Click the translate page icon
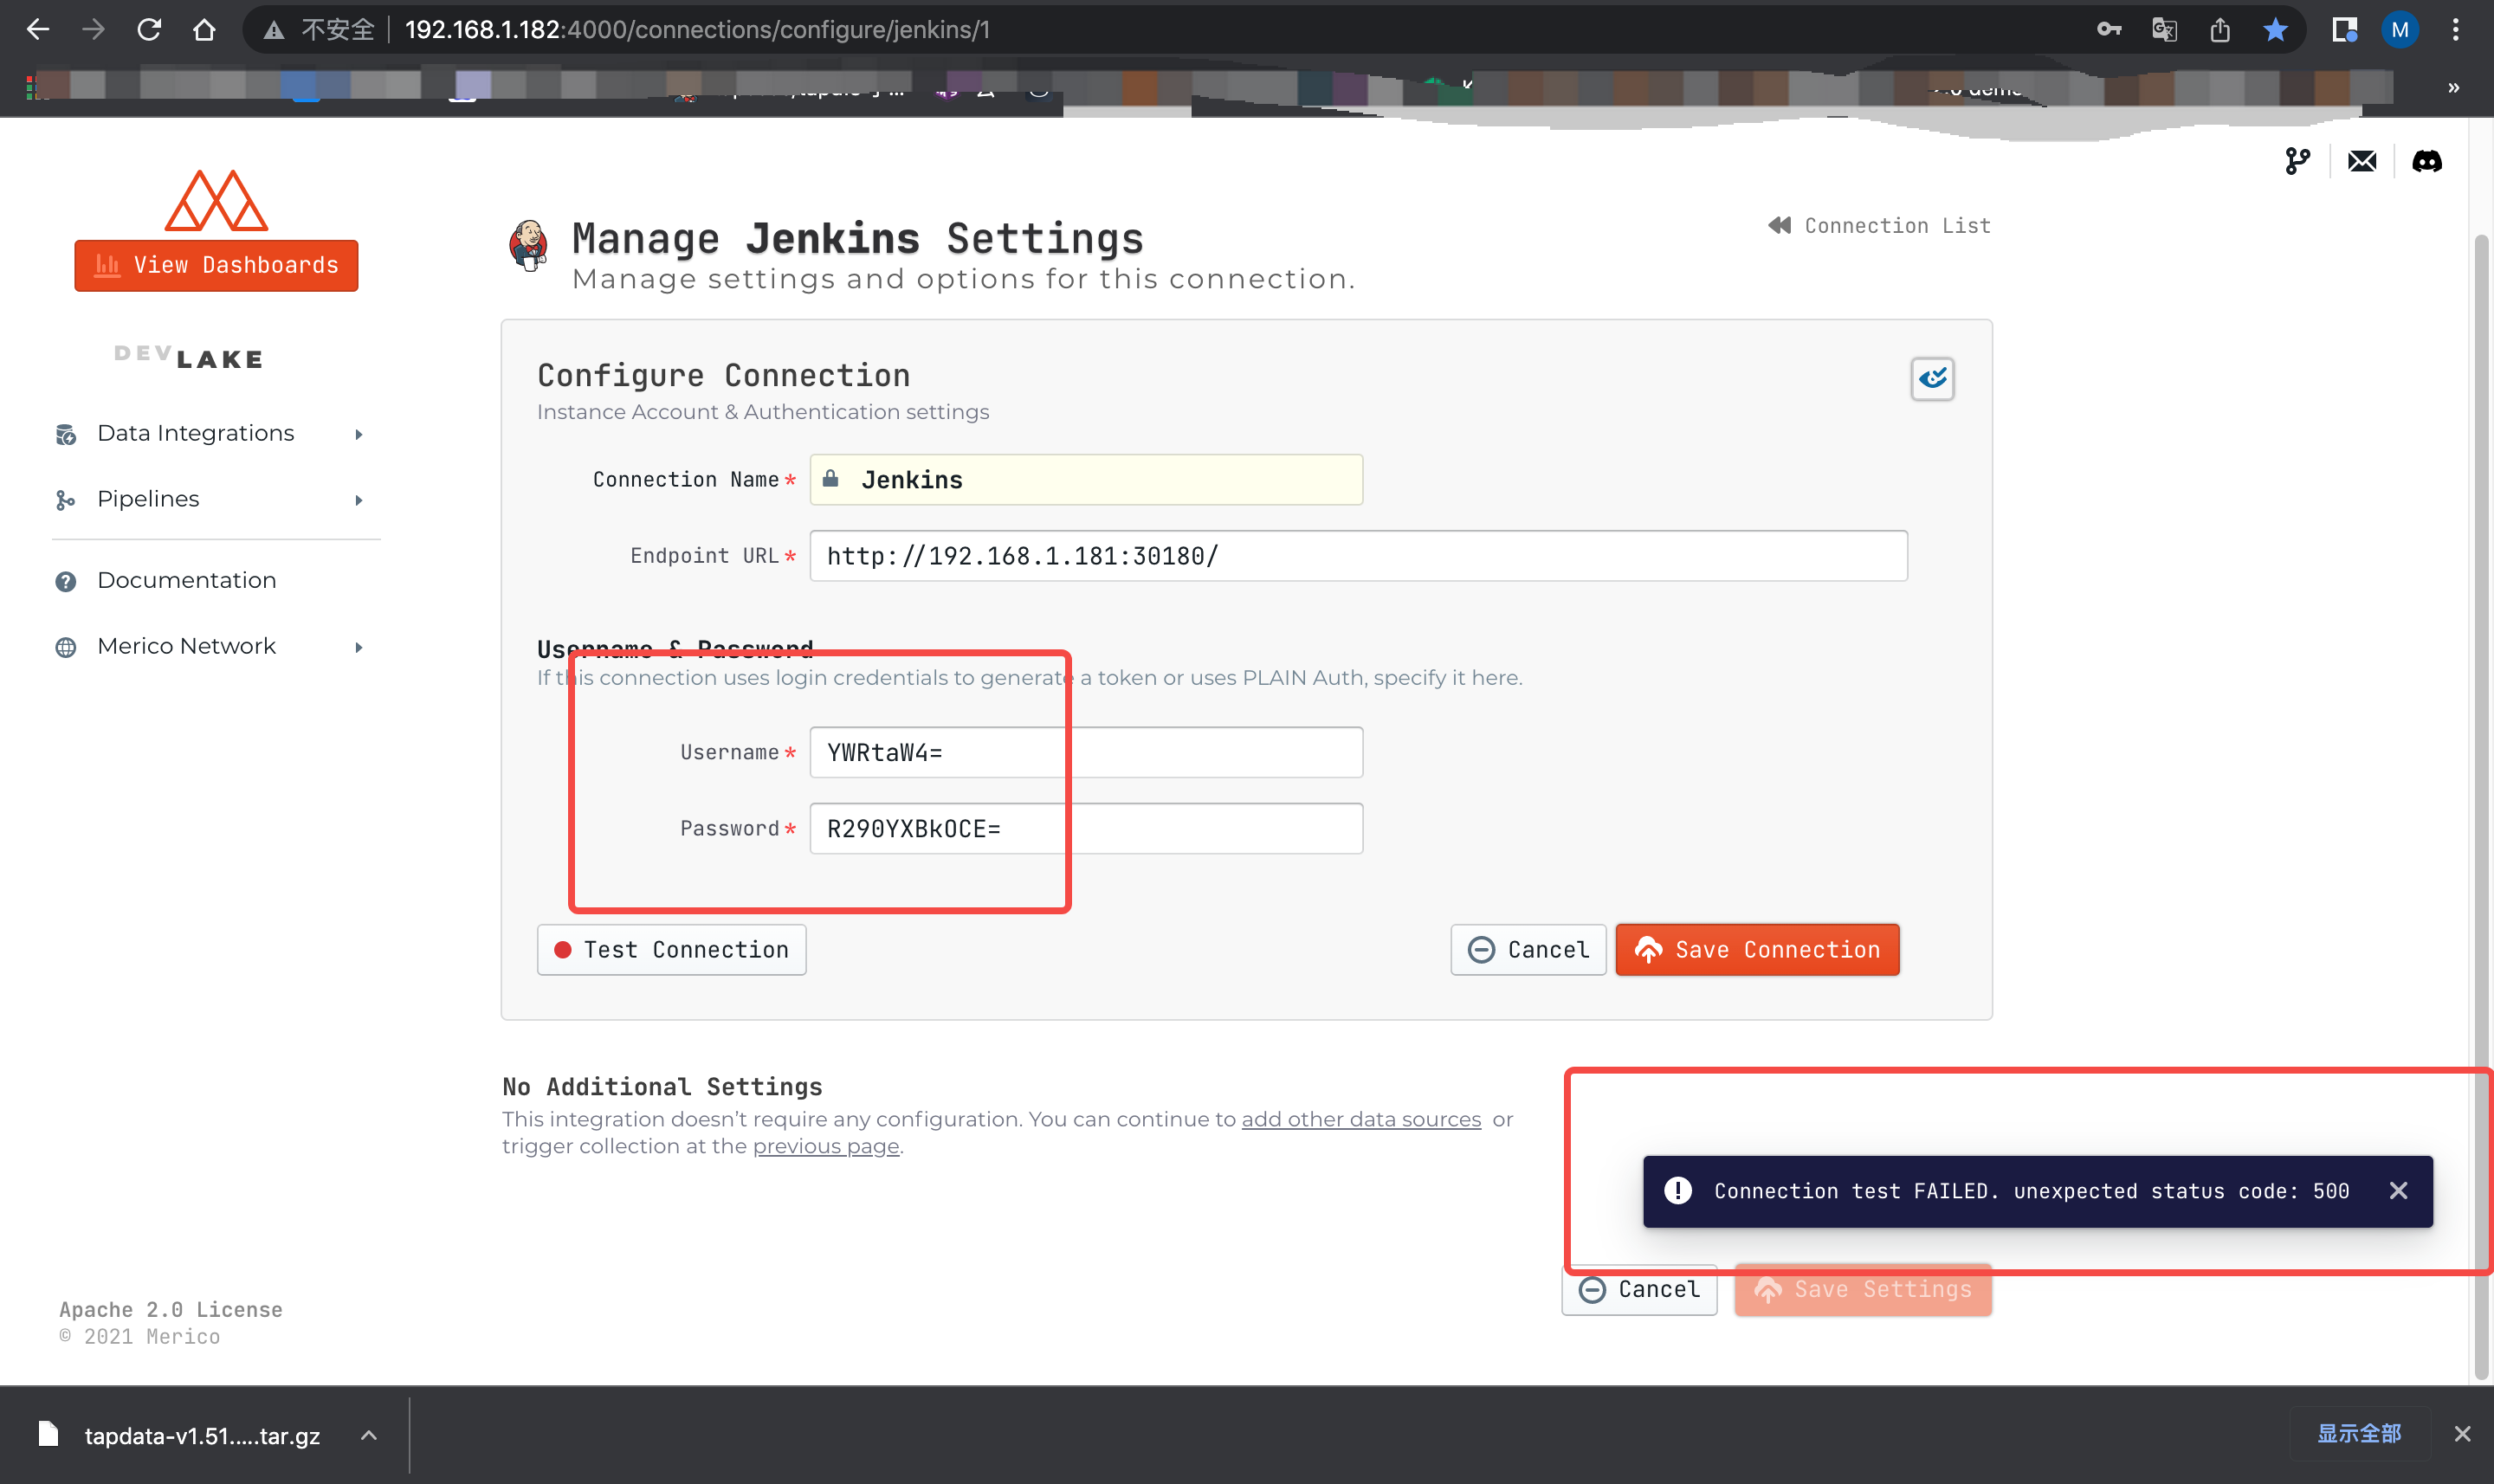Screen dimensions: 2494x1484 [2164, 30]
